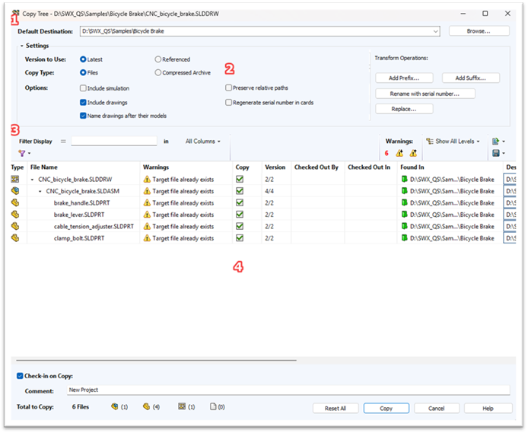Open the Default Destination dropdown
Screen dimensions: 528x433
[x=435, y=31]
